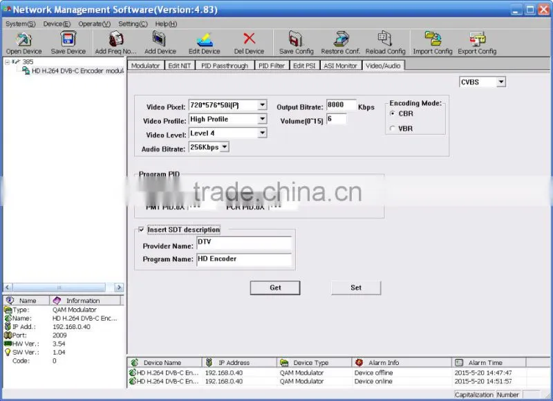The height and width of the screenshot is (401, 553).
Task: Click the tree panel's horizontal scrollbar thumb
Action: [x=59, y=287]
